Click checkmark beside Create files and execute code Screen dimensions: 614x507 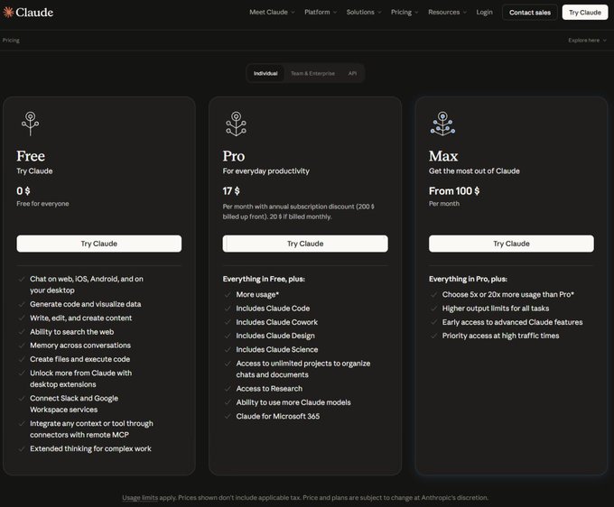22,359
